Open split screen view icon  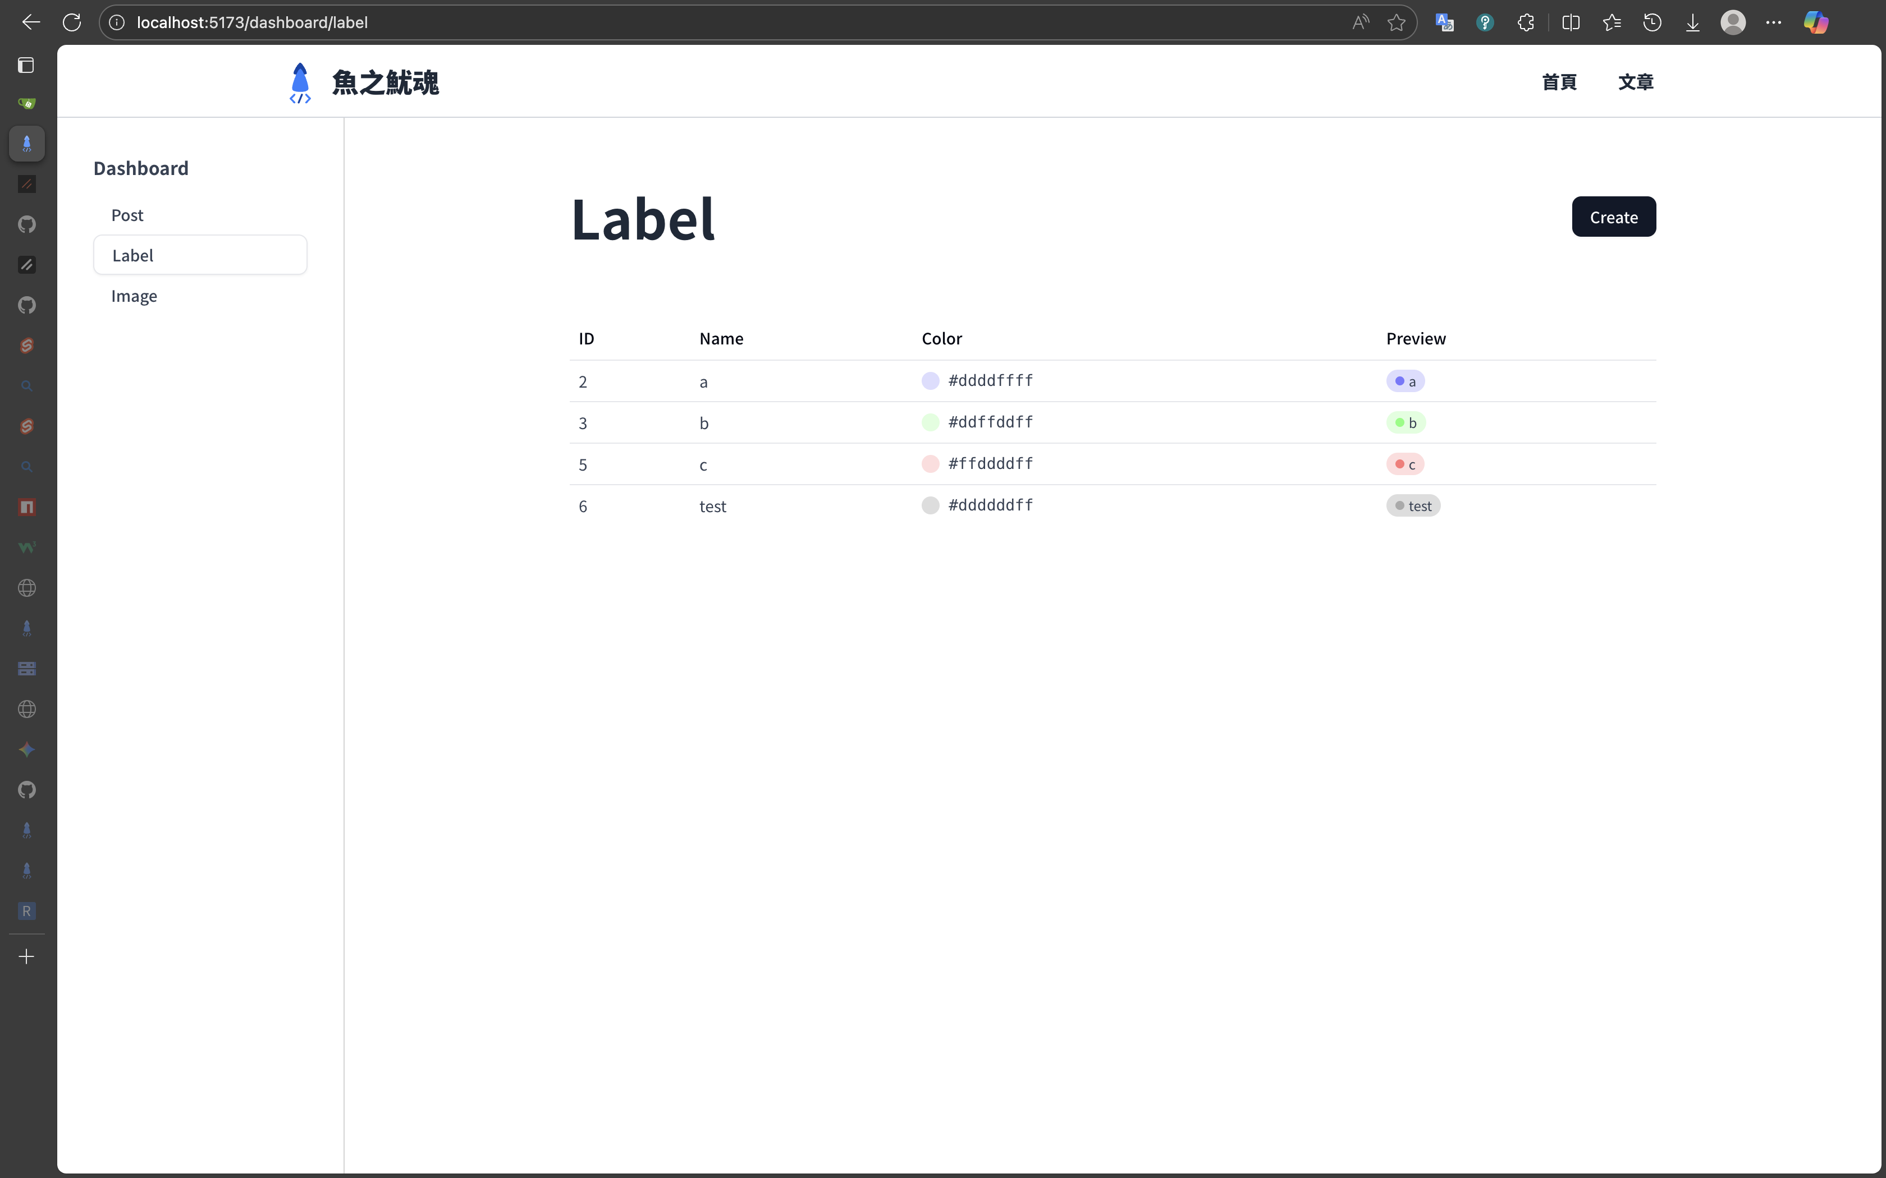pos(1571,22)
